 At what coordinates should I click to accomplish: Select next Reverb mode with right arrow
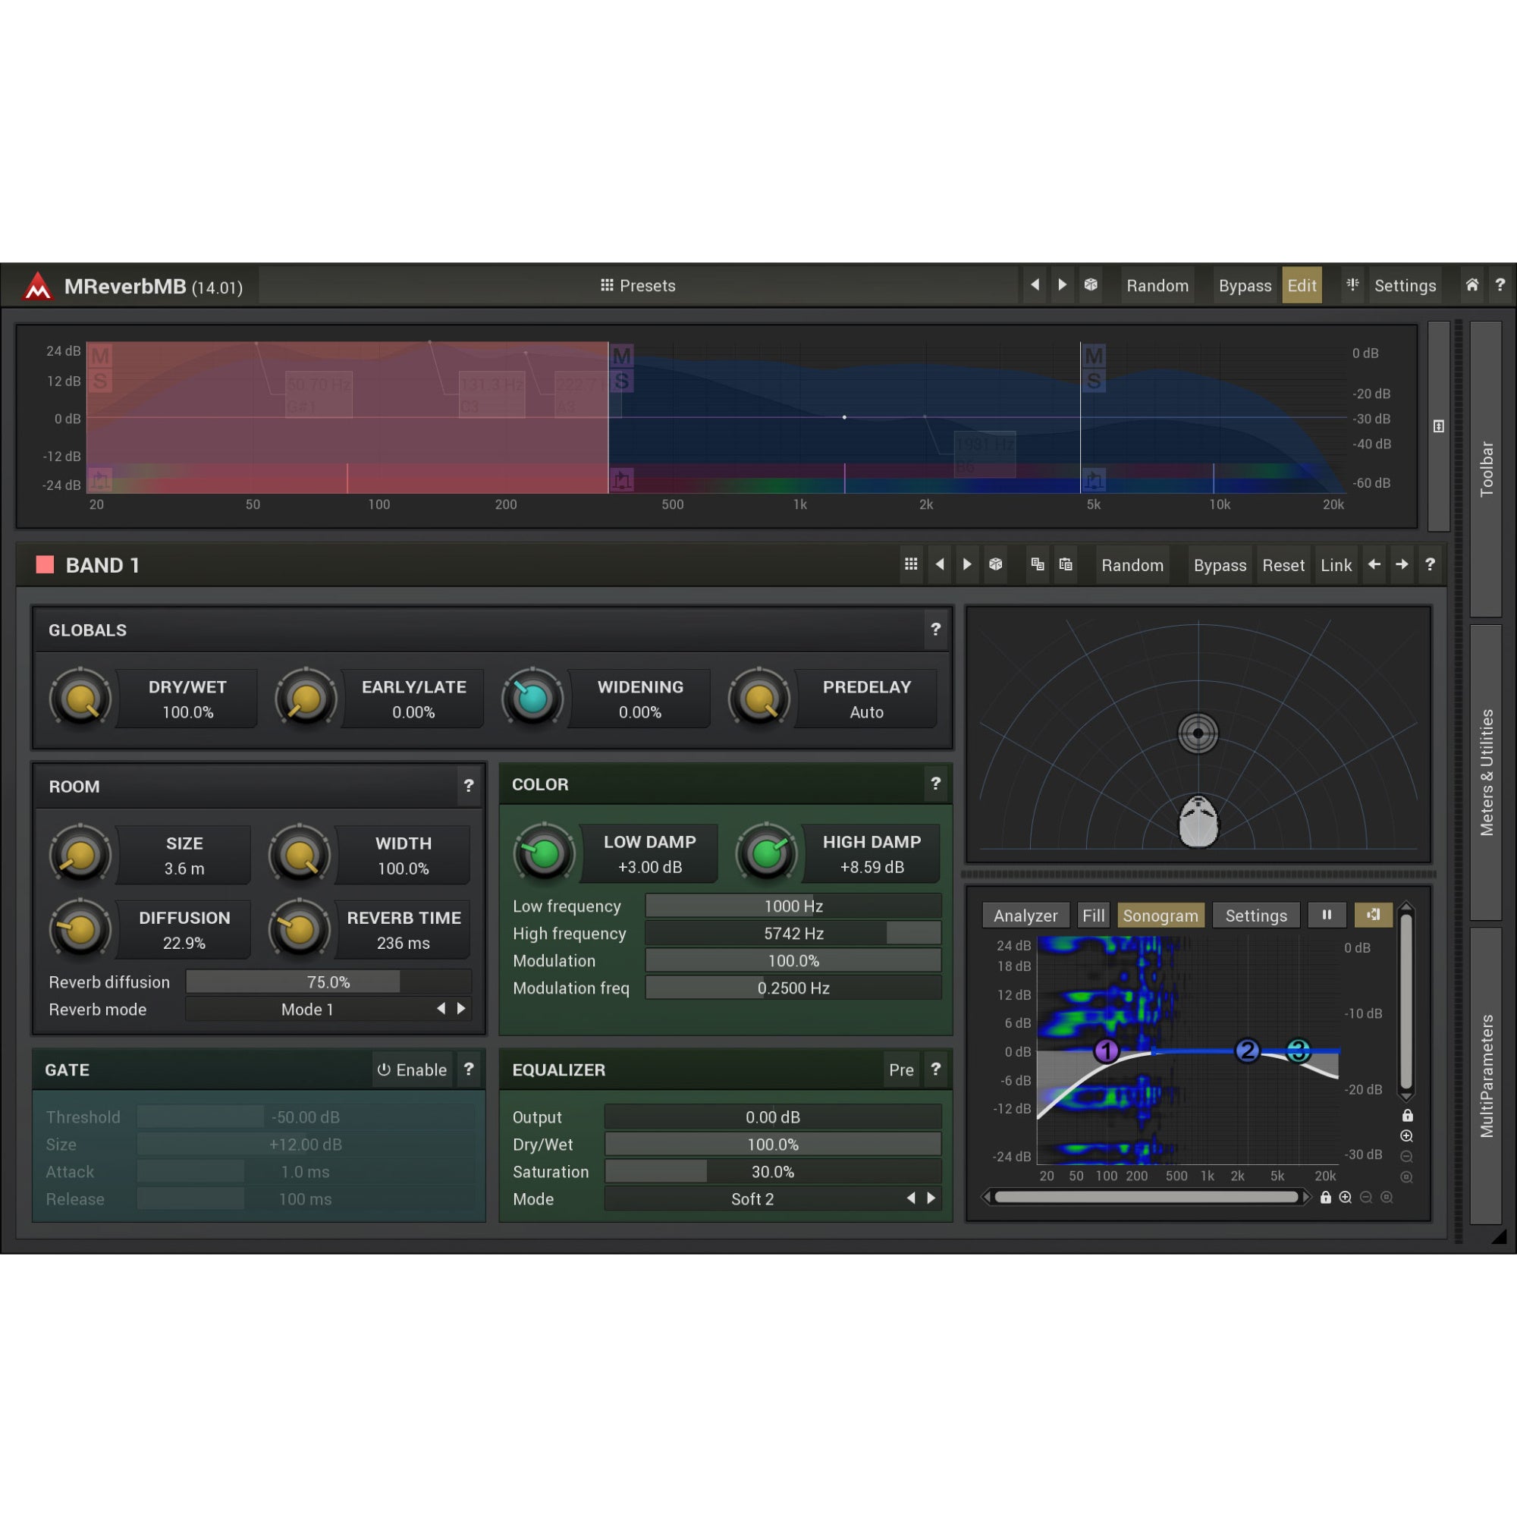coord(461,1009)
